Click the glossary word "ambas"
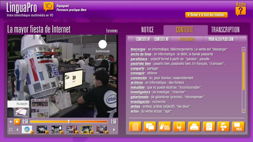The width and height of the screenshot is (253, 142). (x=135, y=107)
